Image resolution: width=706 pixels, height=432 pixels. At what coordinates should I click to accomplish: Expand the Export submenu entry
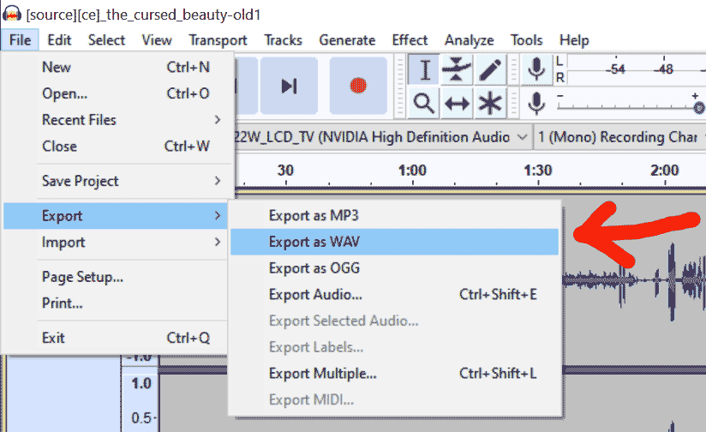[x=117, y=216]
